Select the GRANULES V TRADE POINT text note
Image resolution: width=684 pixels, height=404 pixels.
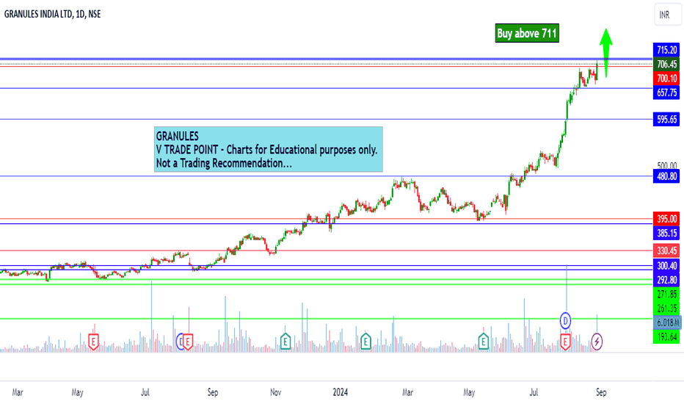(x=269, y=149)
